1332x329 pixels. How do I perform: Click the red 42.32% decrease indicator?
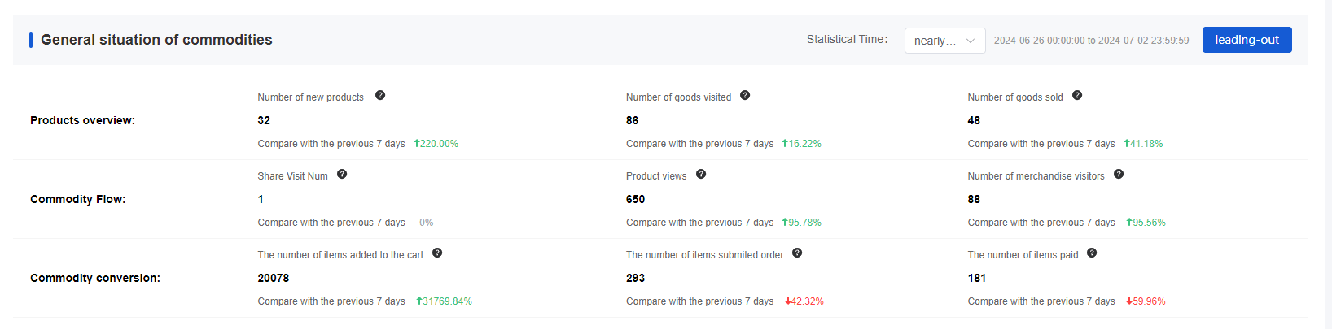(x=804, y=301)
